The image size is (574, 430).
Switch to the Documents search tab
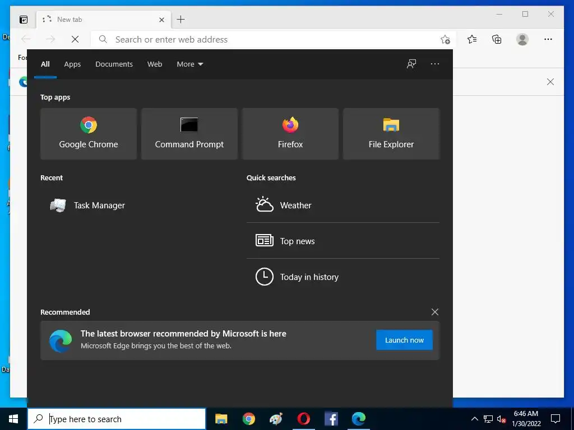pyautogui.click(x=114, y=64)
